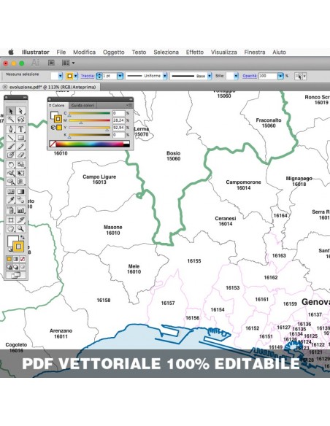Select the Free Transform tool
This screenshot has height=426, width=330.
pyautogui.click(x=20, y=173)
